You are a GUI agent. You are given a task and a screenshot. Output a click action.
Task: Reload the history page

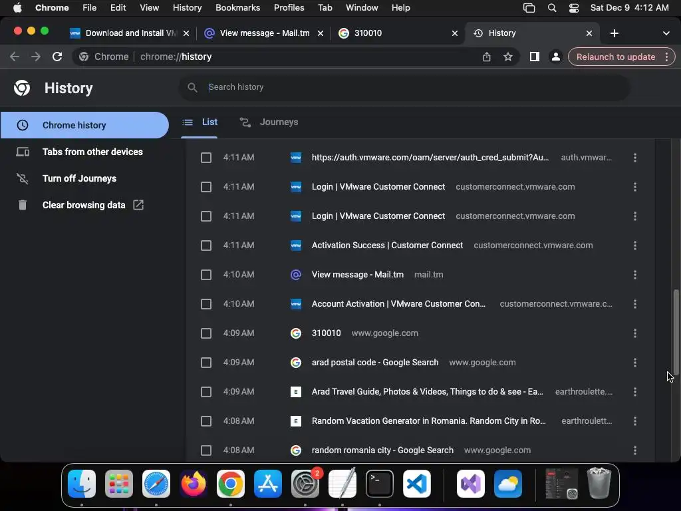tap(57, 57)
